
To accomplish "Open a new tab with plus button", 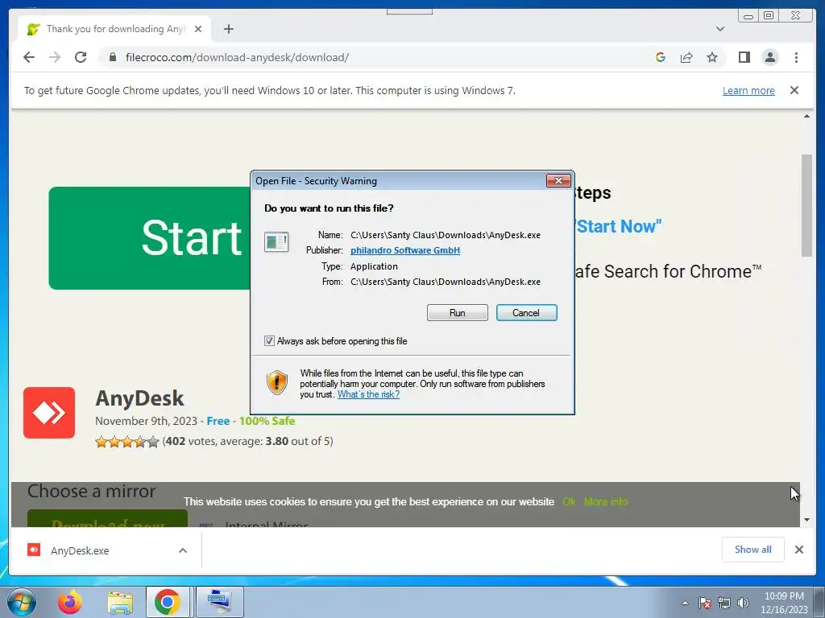I will [228, 29].
